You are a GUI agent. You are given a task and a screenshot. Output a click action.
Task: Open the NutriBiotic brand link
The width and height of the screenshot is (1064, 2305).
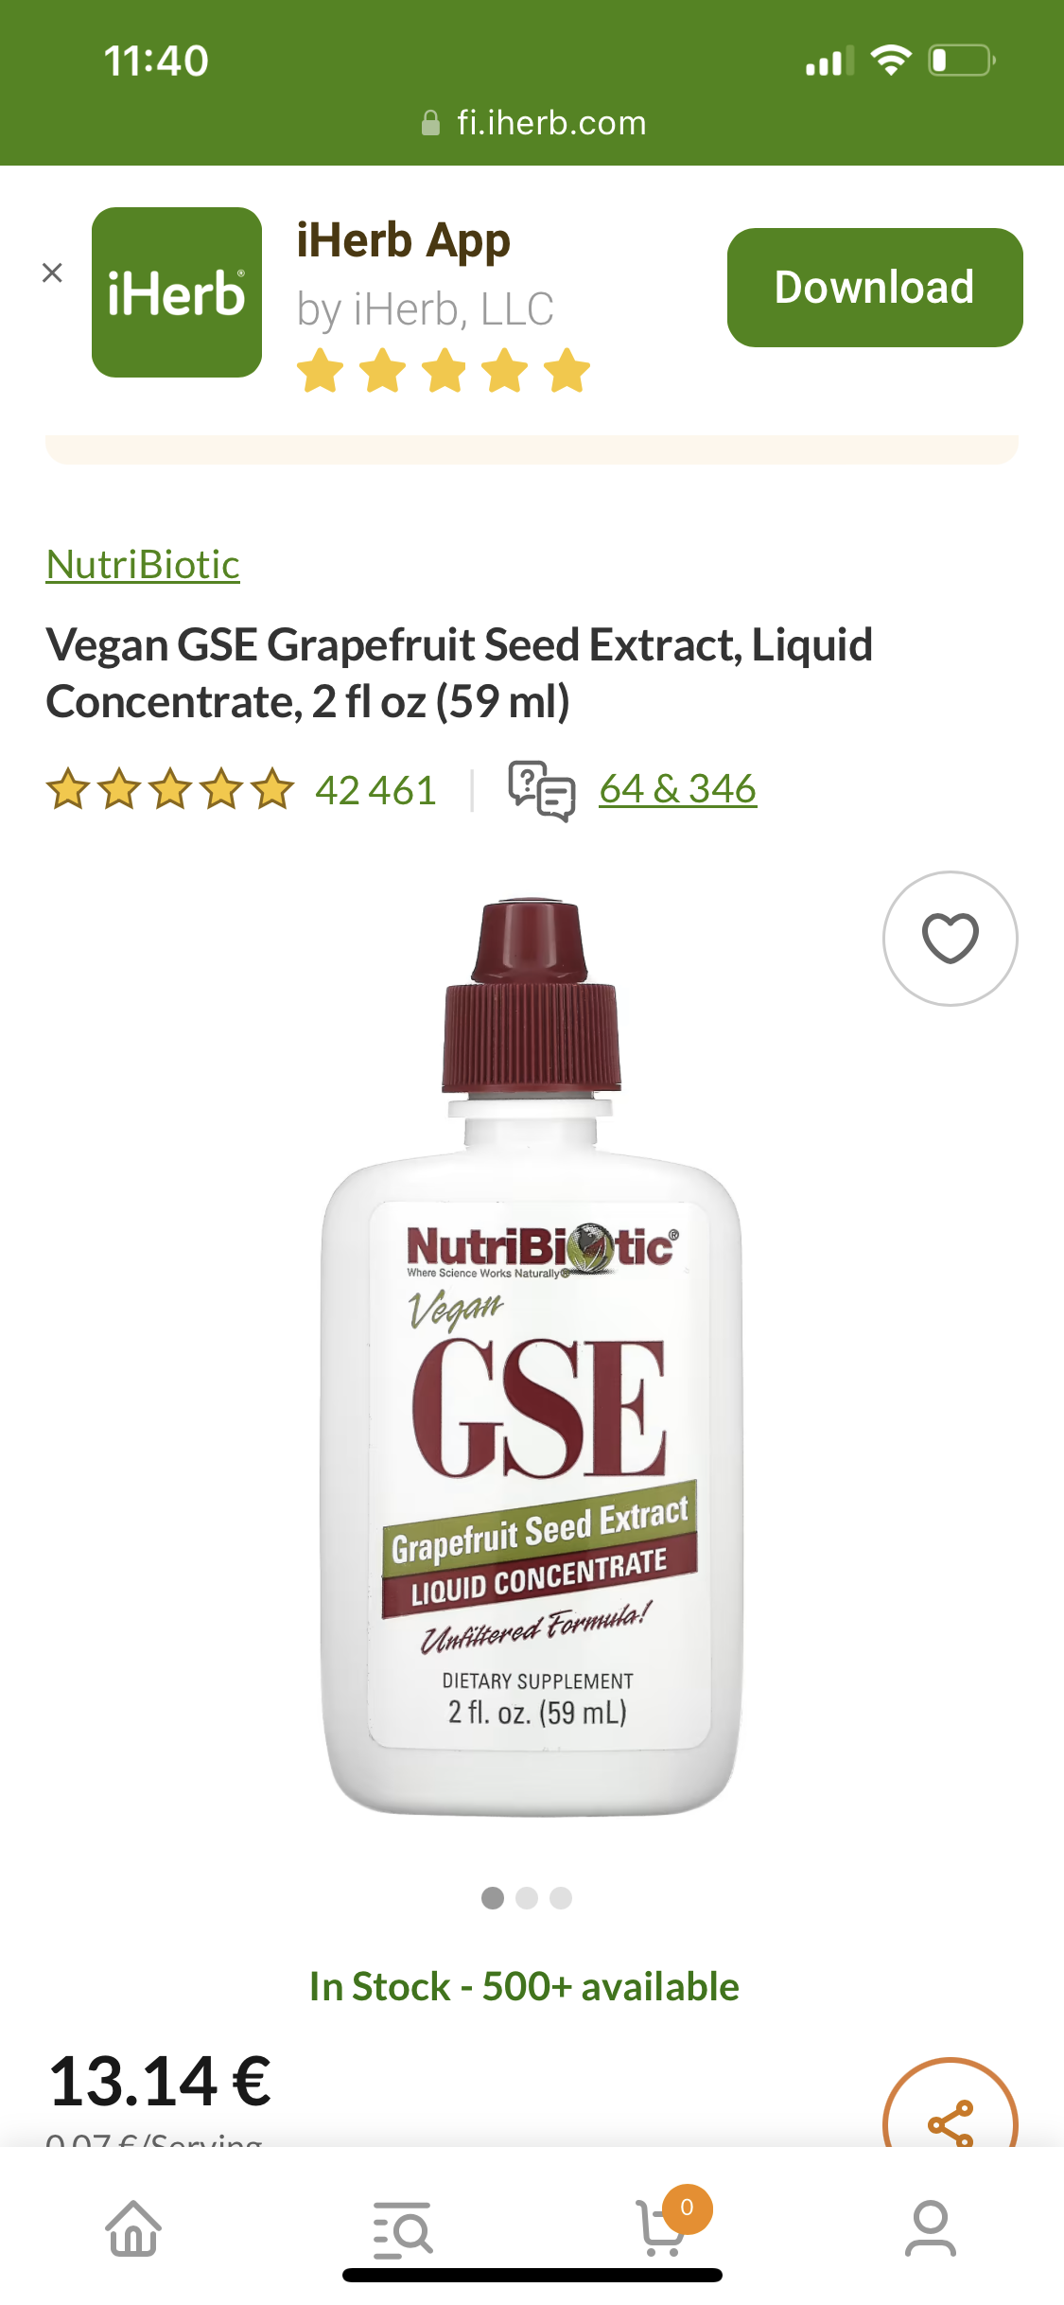tap(143, 565)
